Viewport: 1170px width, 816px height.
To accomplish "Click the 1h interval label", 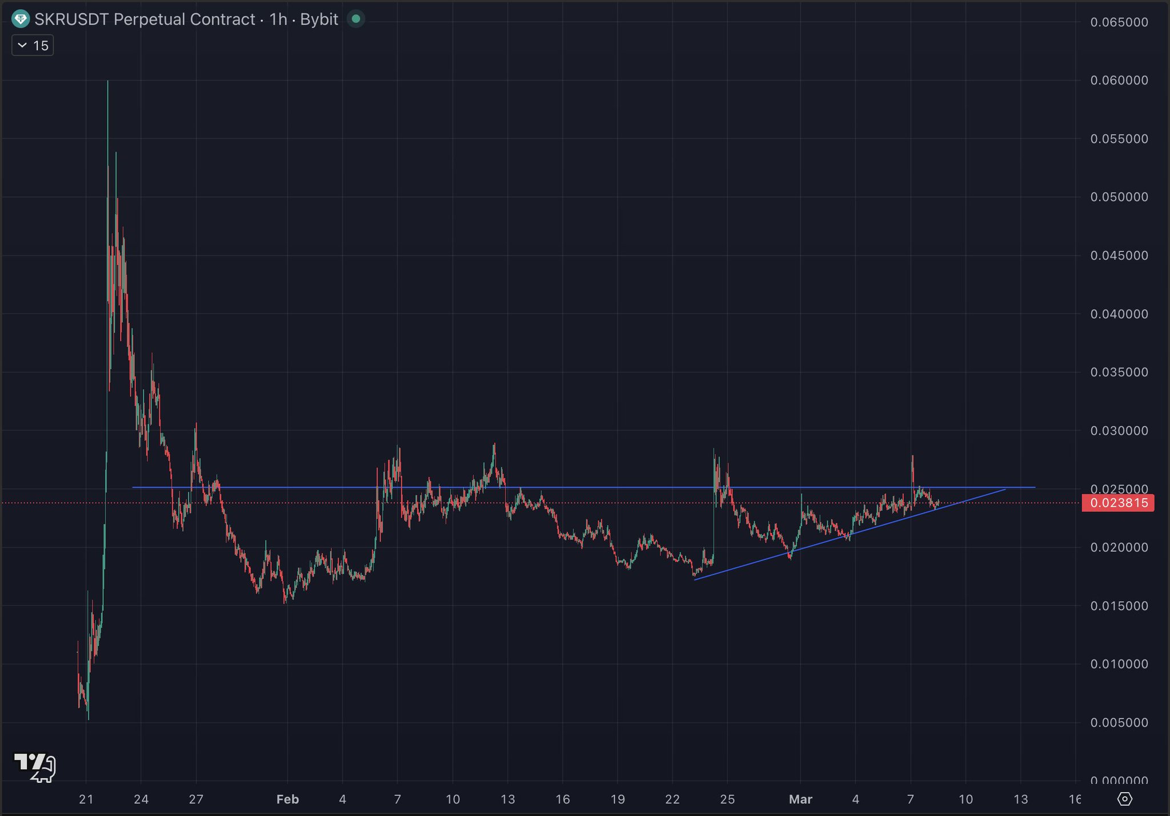I will (x=278, y=19).
